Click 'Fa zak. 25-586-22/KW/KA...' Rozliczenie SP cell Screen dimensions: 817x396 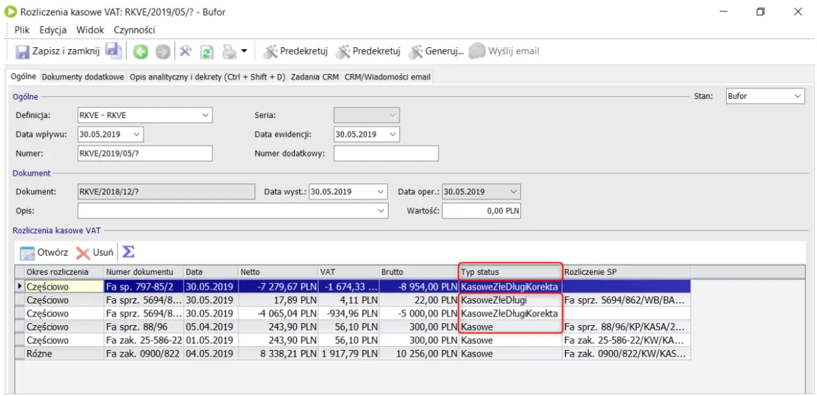coord(626,340)
